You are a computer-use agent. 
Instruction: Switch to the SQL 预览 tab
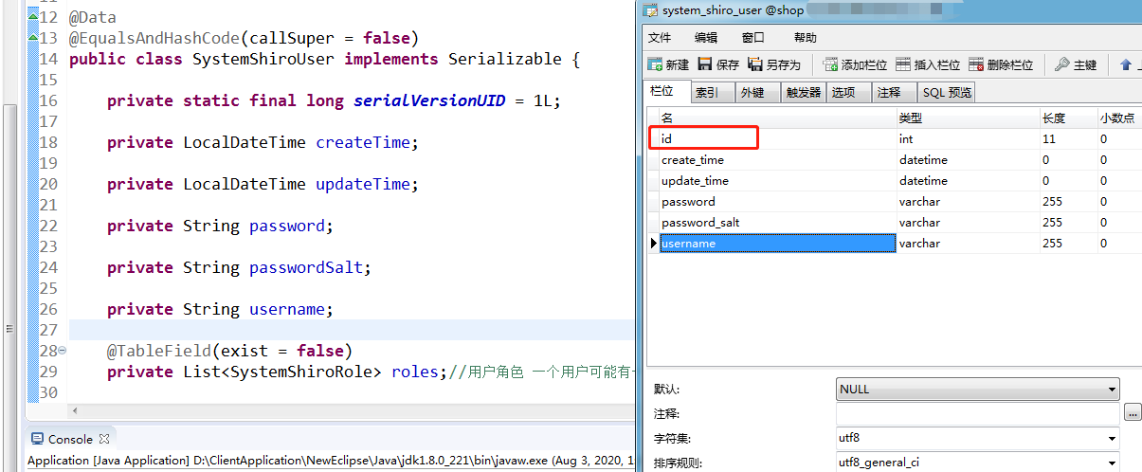point(947,92)
